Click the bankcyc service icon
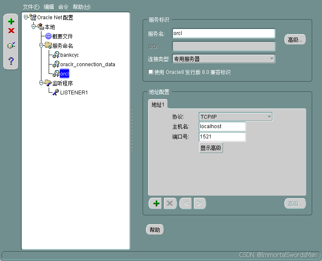The image size is (322, 261). click(x=56, y=55)
